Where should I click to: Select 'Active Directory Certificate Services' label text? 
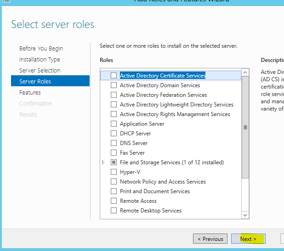(163, 75)
